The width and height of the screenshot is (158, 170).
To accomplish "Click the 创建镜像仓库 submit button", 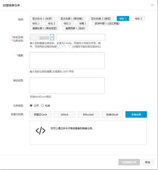I will [129, 162].
